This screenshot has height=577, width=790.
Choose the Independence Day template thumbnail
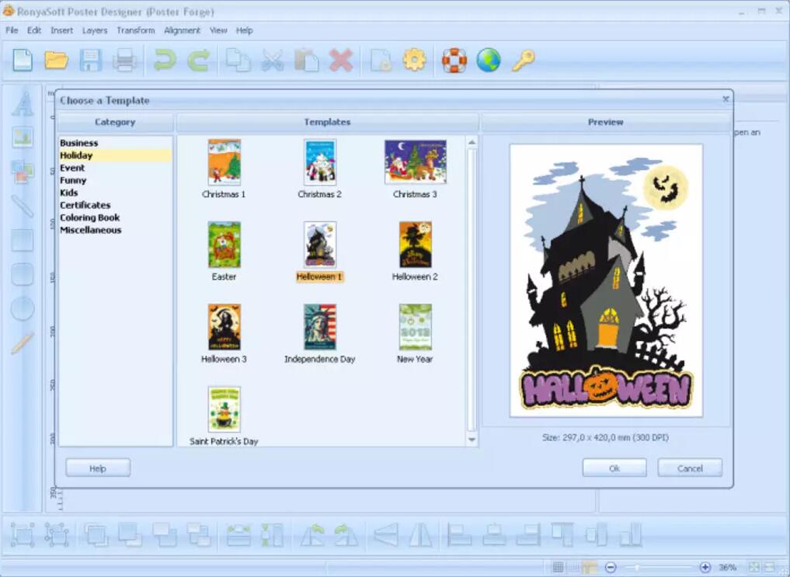tap(320, 327)
